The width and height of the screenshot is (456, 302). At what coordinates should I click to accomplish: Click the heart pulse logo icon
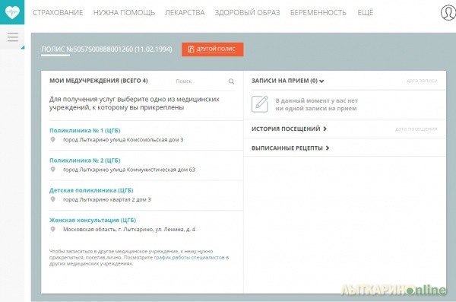click(12, 12)
